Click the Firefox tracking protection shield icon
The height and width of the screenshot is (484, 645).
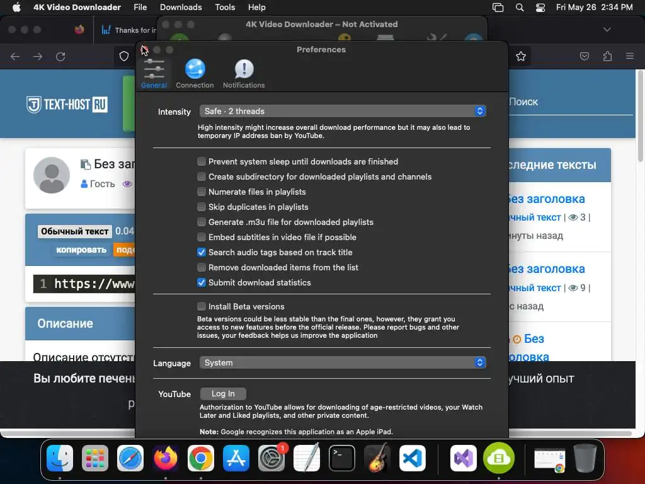(x=124, y=56)
